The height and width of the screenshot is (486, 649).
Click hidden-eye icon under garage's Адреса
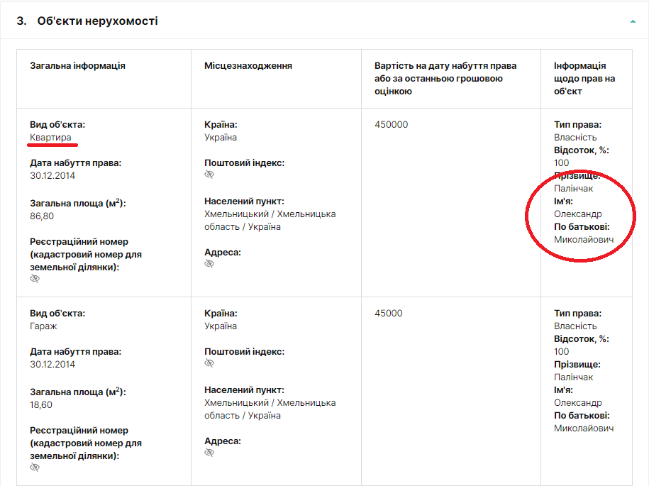coord(209,453)
